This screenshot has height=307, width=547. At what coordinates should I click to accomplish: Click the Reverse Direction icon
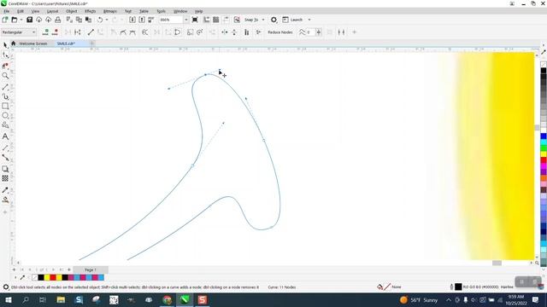(x=145, y=32)
